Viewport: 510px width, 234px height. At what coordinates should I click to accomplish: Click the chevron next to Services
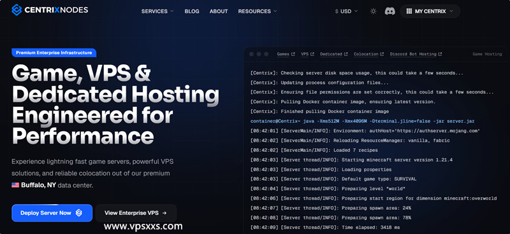[171, 11]
